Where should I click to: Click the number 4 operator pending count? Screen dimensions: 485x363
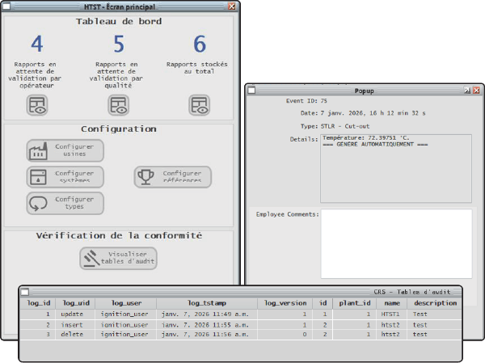click(x=37, y=44)
